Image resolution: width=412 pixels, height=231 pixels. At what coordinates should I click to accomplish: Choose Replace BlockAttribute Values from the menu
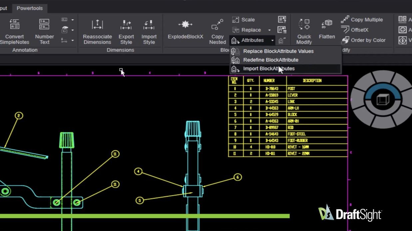(286, 51)
